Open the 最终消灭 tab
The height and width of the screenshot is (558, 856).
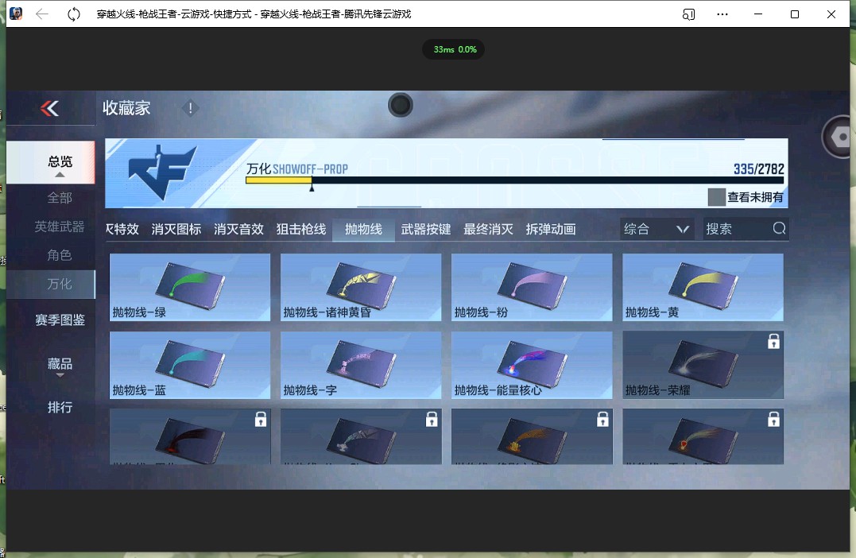(488, 229)
